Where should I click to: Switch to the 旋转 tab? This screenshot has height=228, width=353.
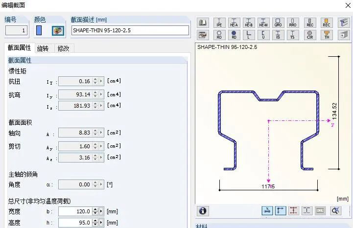(x=43, y=48)
